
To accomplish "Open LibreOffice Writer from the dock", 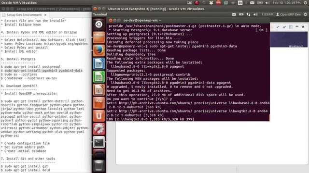I will tap(98, 63).
